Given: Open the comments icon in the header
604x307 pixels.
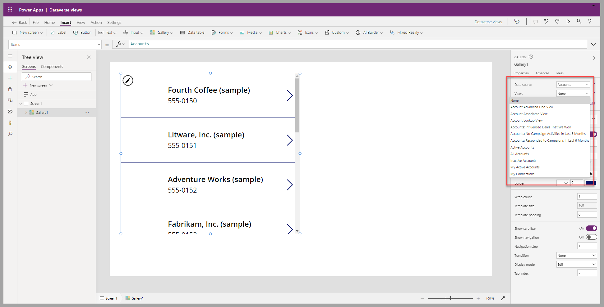Looking at the screenshot, I should [535, 22].
